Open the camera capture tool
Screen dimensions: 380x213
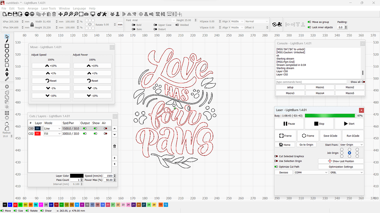[86, 14]
